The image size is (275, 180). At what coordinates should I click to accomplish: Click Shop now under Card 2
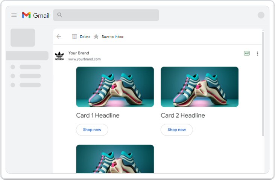click(176, 130)
